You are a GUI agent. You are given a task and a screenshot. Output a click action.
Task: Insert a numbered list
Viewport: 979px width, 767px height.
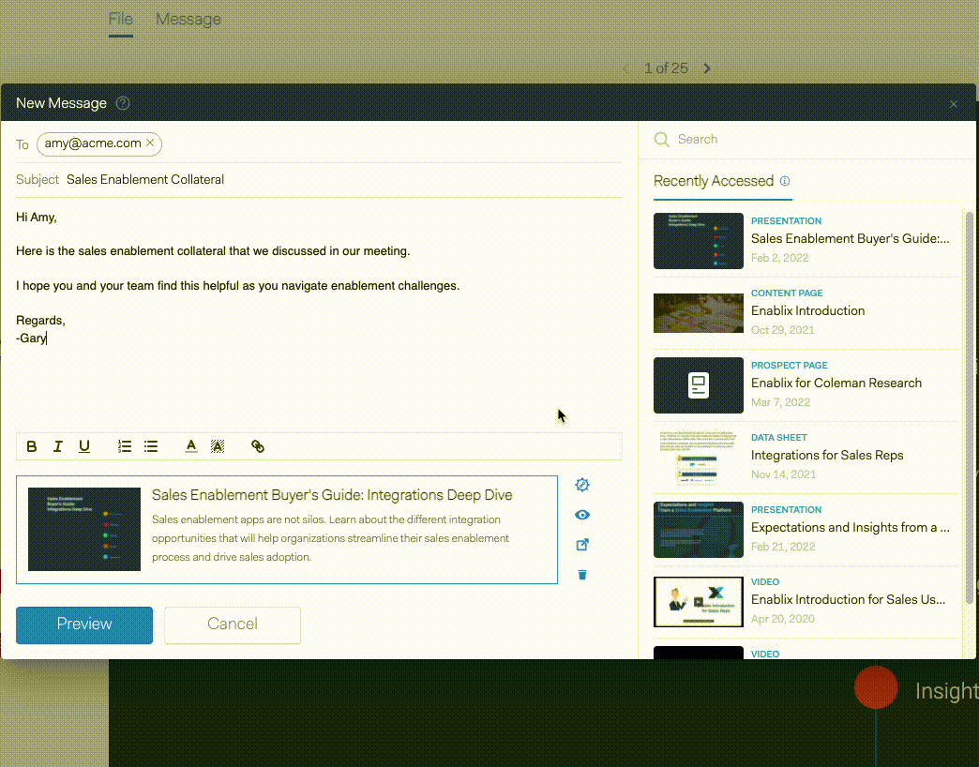[124, 446]
